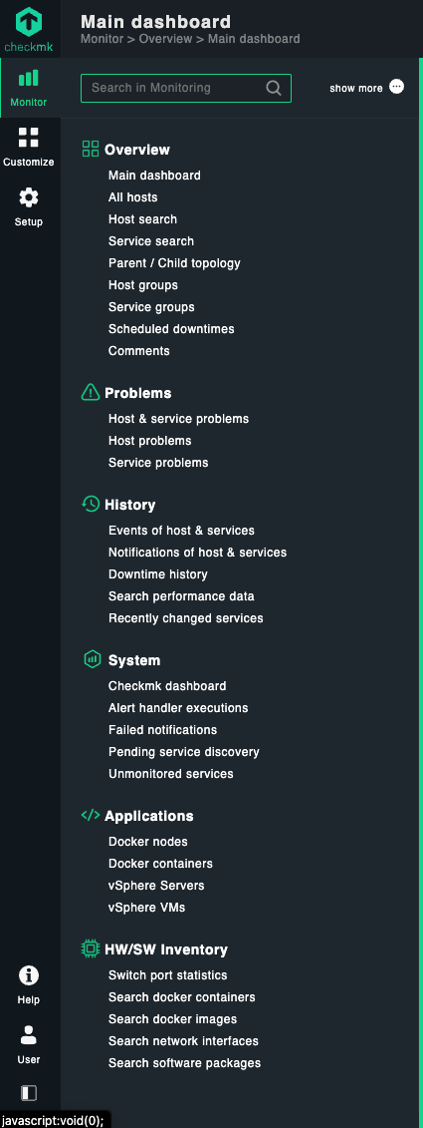The height and width of the screenshot is (1128, 423).
Task: Click the History clock icon
Action: pyautogui.click(x=91, y=504)
